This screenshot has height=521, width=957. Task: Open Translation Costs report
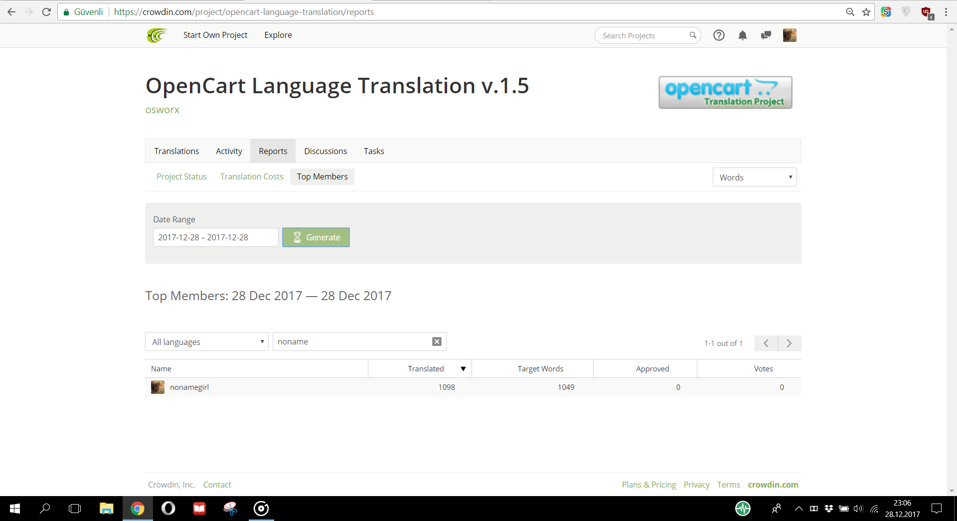[x=252, y=176]
